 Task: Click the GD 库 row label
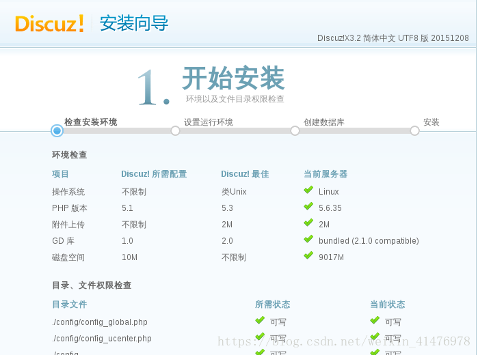(63, 241)
